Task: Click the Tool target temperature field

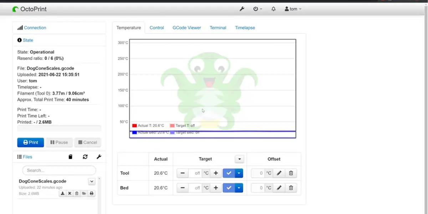Action: pos(195,173)
